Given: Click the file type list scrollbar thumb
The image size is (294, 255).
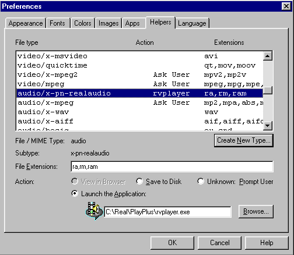Looking at the screenshot, I should [x=268, y=90].
